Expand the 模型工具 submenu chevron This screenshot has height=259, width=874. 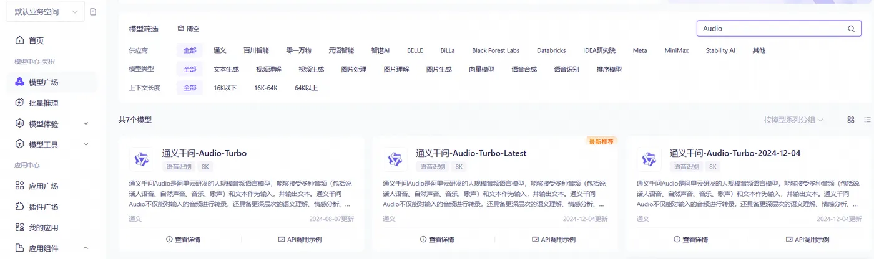[86, 144]
